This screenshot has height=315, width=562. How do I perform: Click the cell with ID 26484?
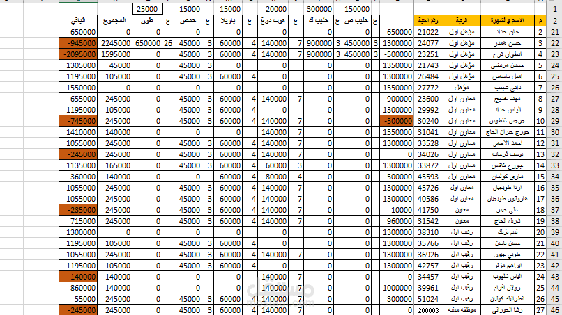coord(428,76)
